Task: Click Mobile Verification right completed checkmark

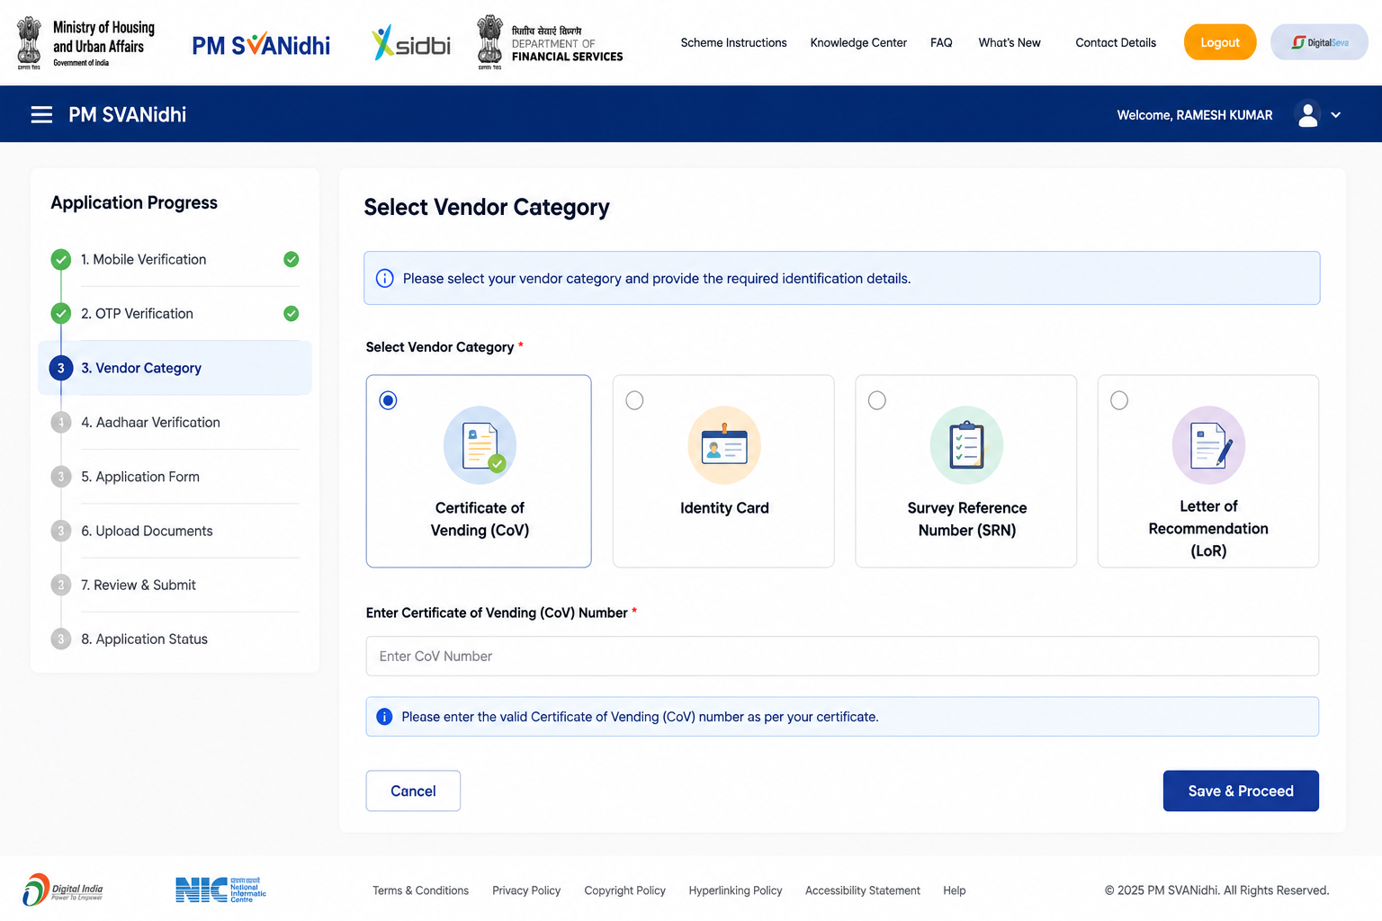Action: (292, 260)
